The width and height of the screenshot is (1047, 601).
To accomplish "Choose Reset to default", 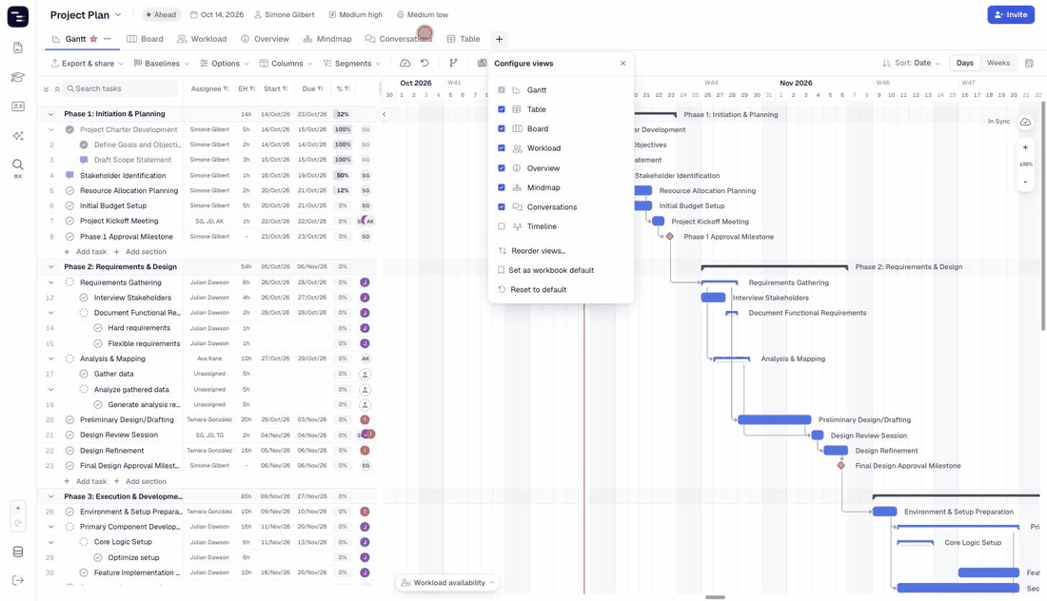I will (x=532, y=289).
